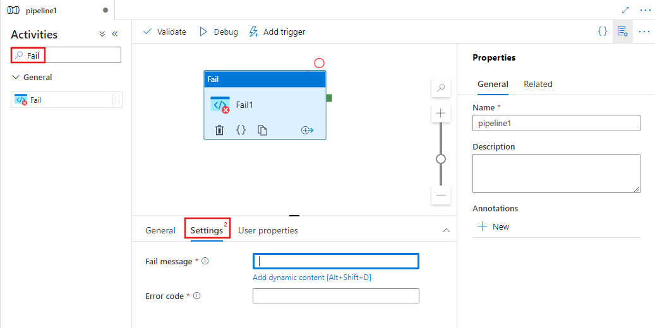
Task: Select the Fail1 activity node on canvas
Action: pyautogui.click(x=265, y=105)
